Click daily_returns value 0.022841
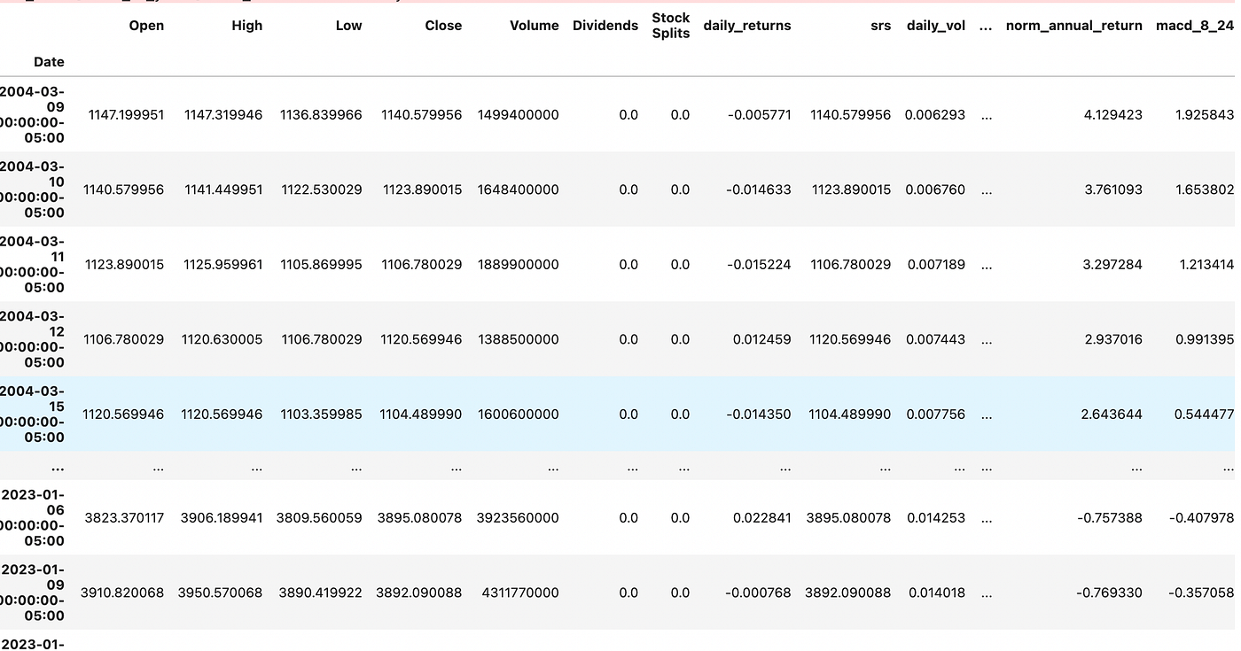This screenshot has width=1241, height=651. coord(762,517)
